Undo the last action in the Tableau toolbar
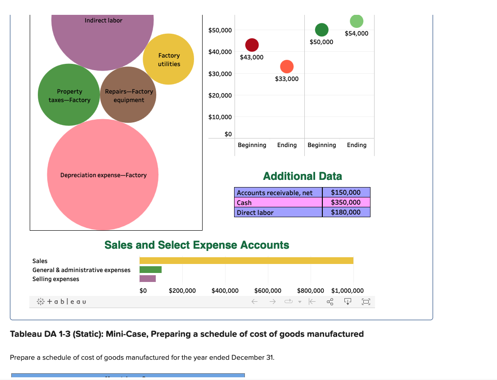The height and width of the screenshot is (380, 497). [254, 301]
